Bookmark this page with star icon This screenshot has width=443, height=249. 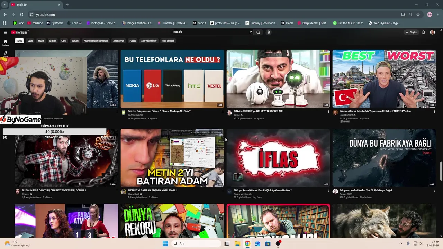click(418, 15)
